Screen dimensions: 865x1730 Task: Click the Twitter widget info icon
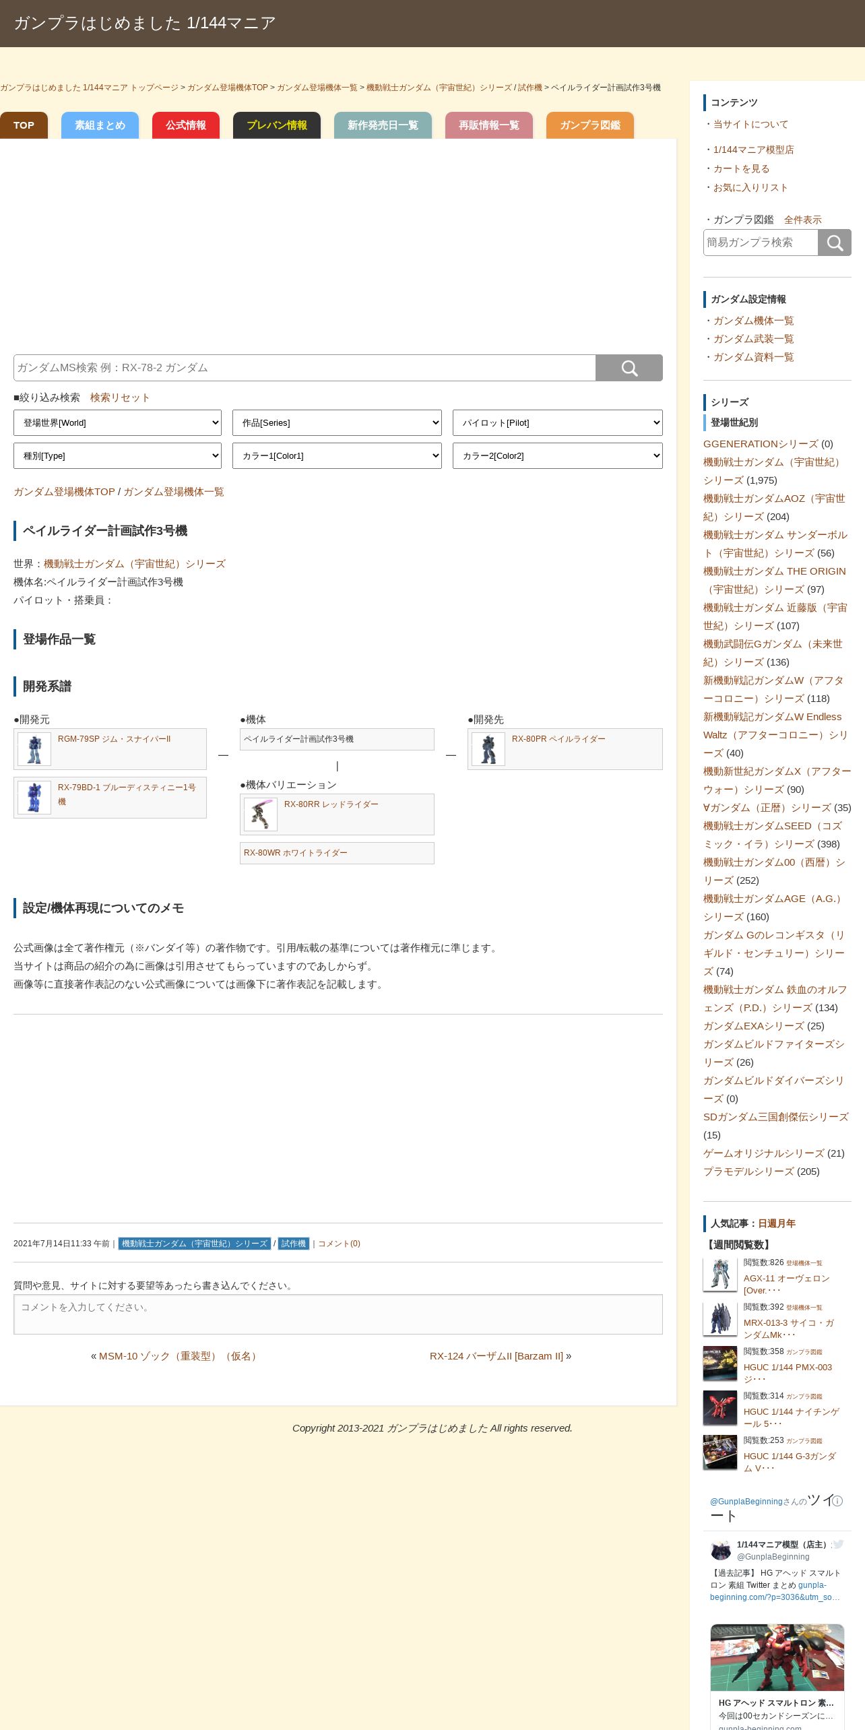pyautogui.click(x=838, y=1501)
